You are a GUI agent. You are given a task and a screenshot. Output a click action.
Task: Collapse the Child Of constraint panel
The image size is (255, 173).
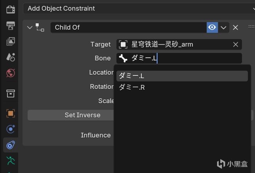click(29, 27)
